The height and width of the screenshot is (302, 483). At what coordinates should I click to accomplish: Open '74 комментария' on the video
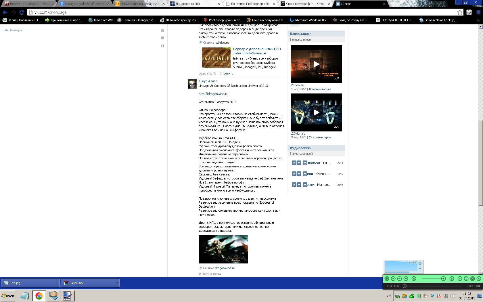pos(320,137)
